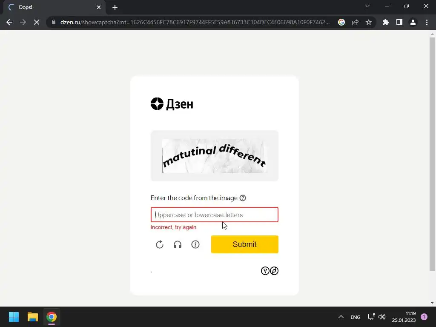
Task: Focus the captcha code input field
Action: (215, 215)
